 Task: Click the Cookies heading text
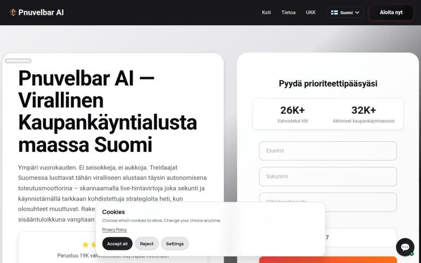pos(113,212)
